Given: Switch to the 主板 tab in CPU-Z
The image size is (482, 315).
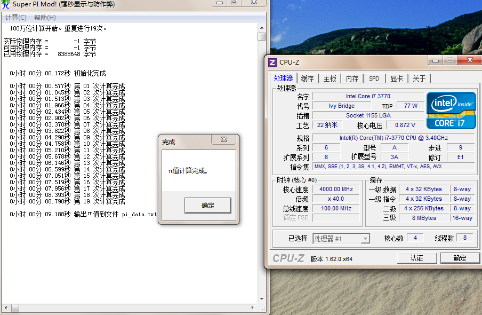Looking at the screenshot, I should [x=330, y=78].
